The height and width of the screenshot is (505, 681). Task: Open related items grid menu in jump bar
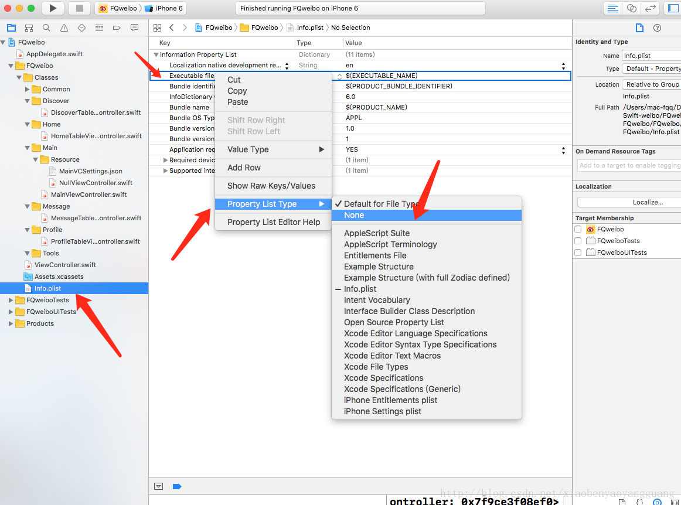point(157,28)
